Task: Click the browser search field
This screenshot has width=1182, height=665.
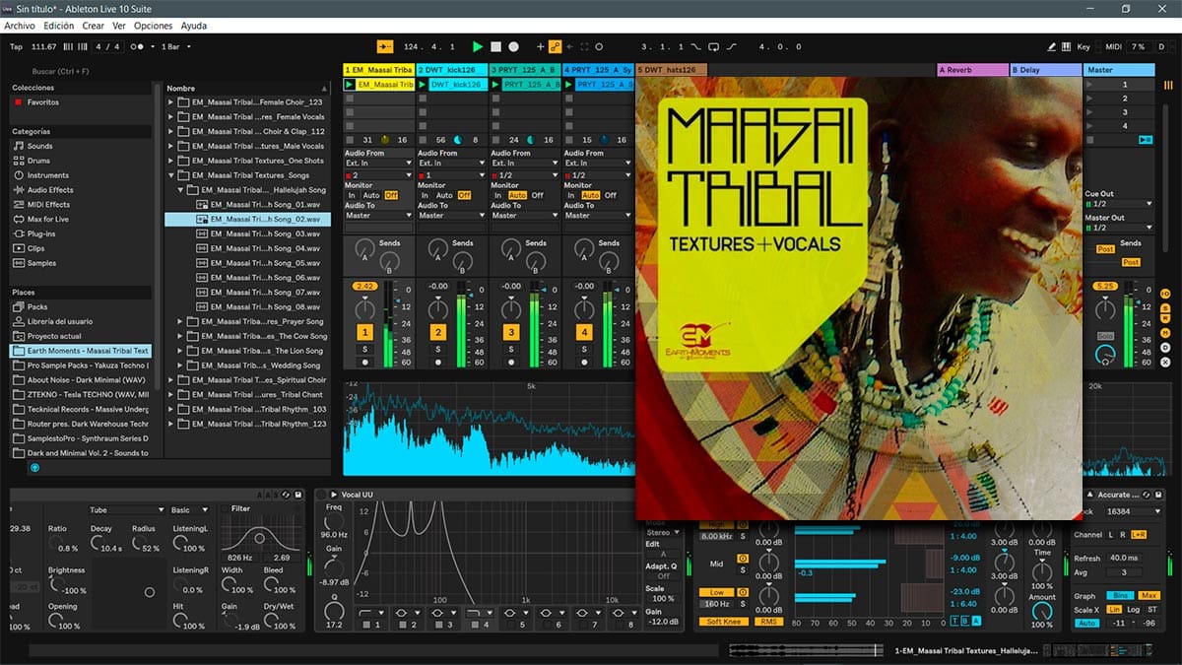Action: tap(89, 71)
